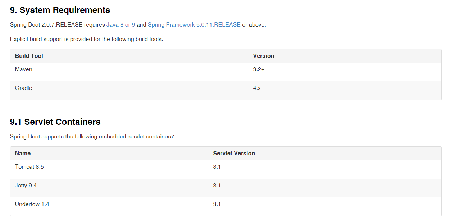Select the "Jetty 9.4" cell
The height and width of the screenshot is (219, 450).
click(x=26, y=185)
